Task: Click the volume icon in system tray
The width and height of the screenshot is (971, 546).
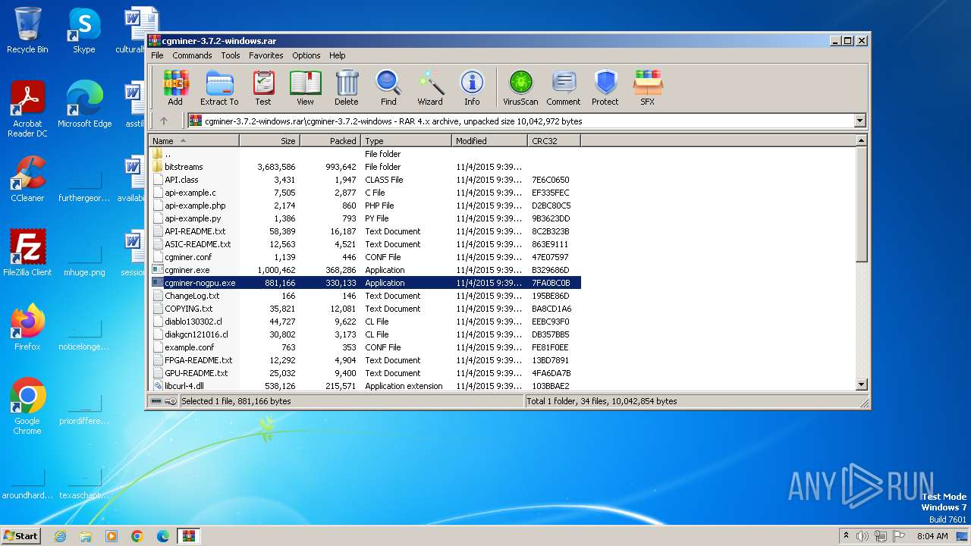Action: pos(863,535)
